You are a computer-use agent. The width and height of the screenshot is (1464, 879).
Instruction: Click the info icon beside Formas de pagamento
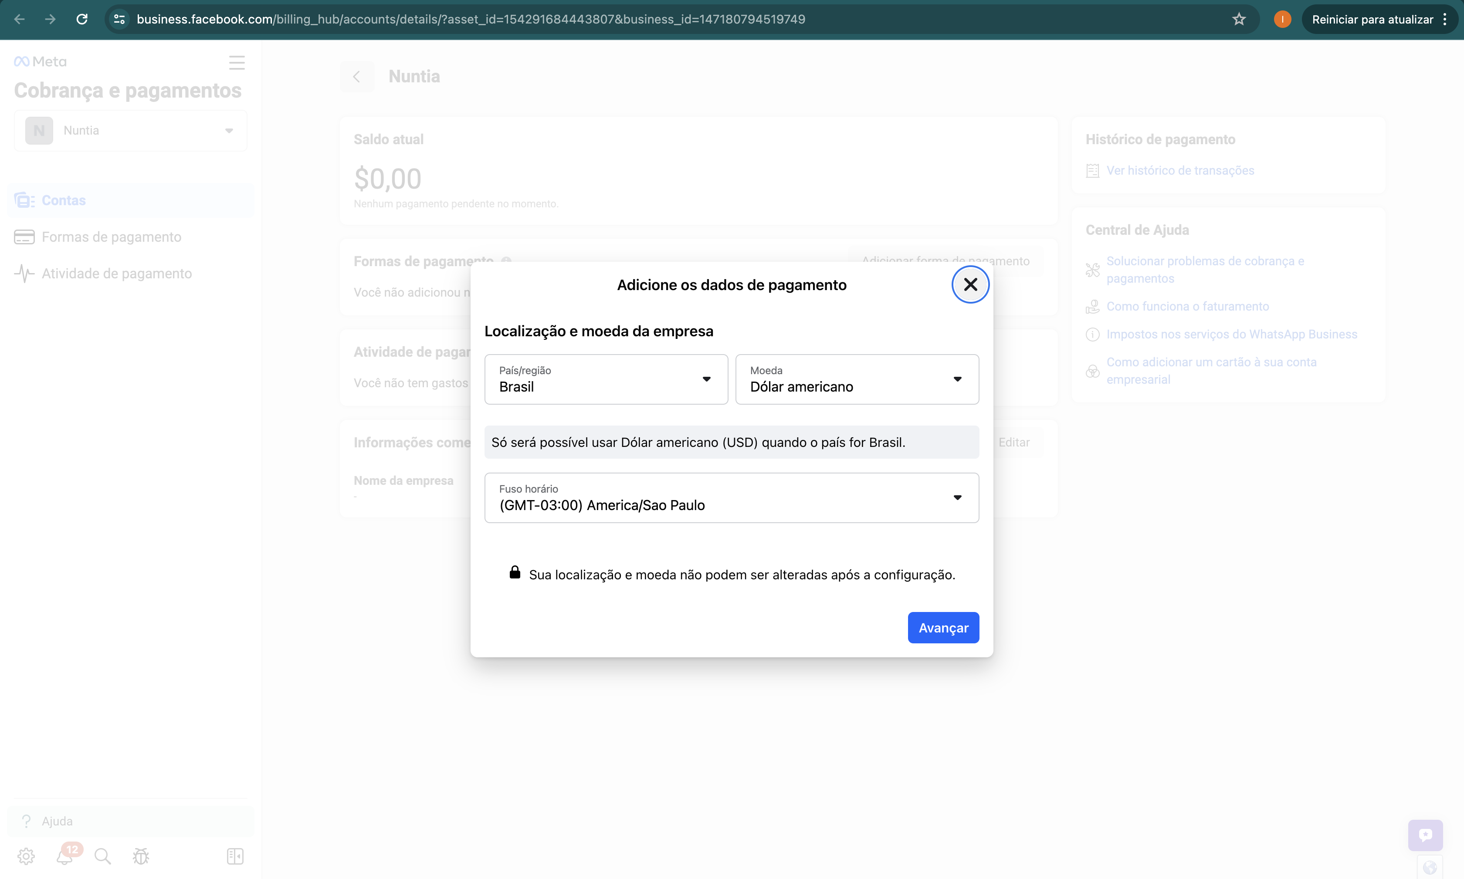coord(506,260)
